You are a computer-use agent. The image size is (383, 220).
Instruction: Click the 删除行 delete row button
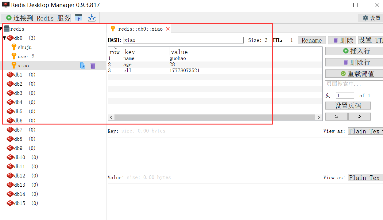(354, 62)
